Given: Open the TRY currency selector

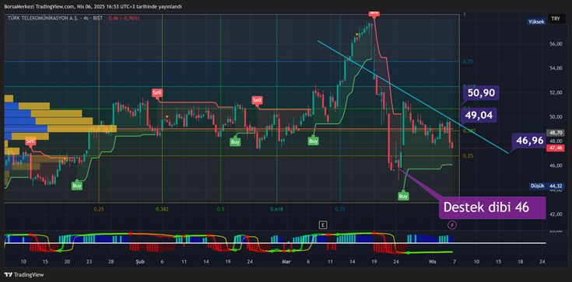Looking at the screenshot, I should [x=556, y=19].
